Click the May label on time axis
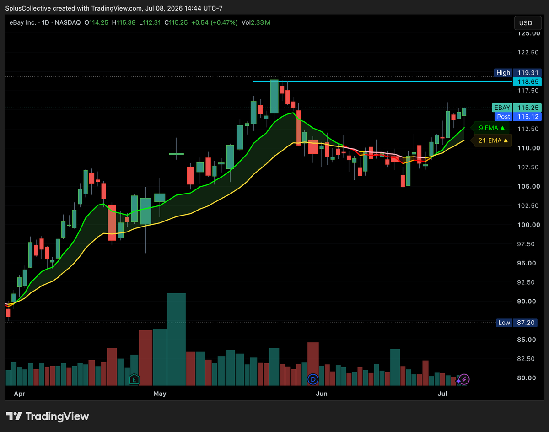This screenshot has height=432, width=549. pyautogui.click(x=160, y=394)
